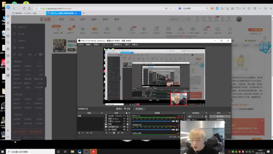Add a new source in OBS sources panel
This screenshot has width=273, height=154.
(x=106, y=133)
